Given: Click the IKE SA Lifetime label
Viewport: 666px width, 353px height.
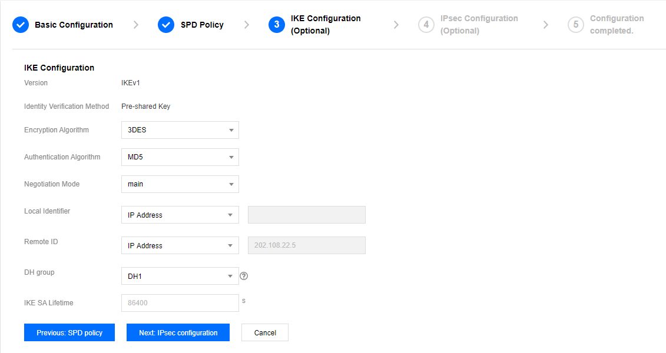Looking at the screenshot, I should [x=48, y=303].
